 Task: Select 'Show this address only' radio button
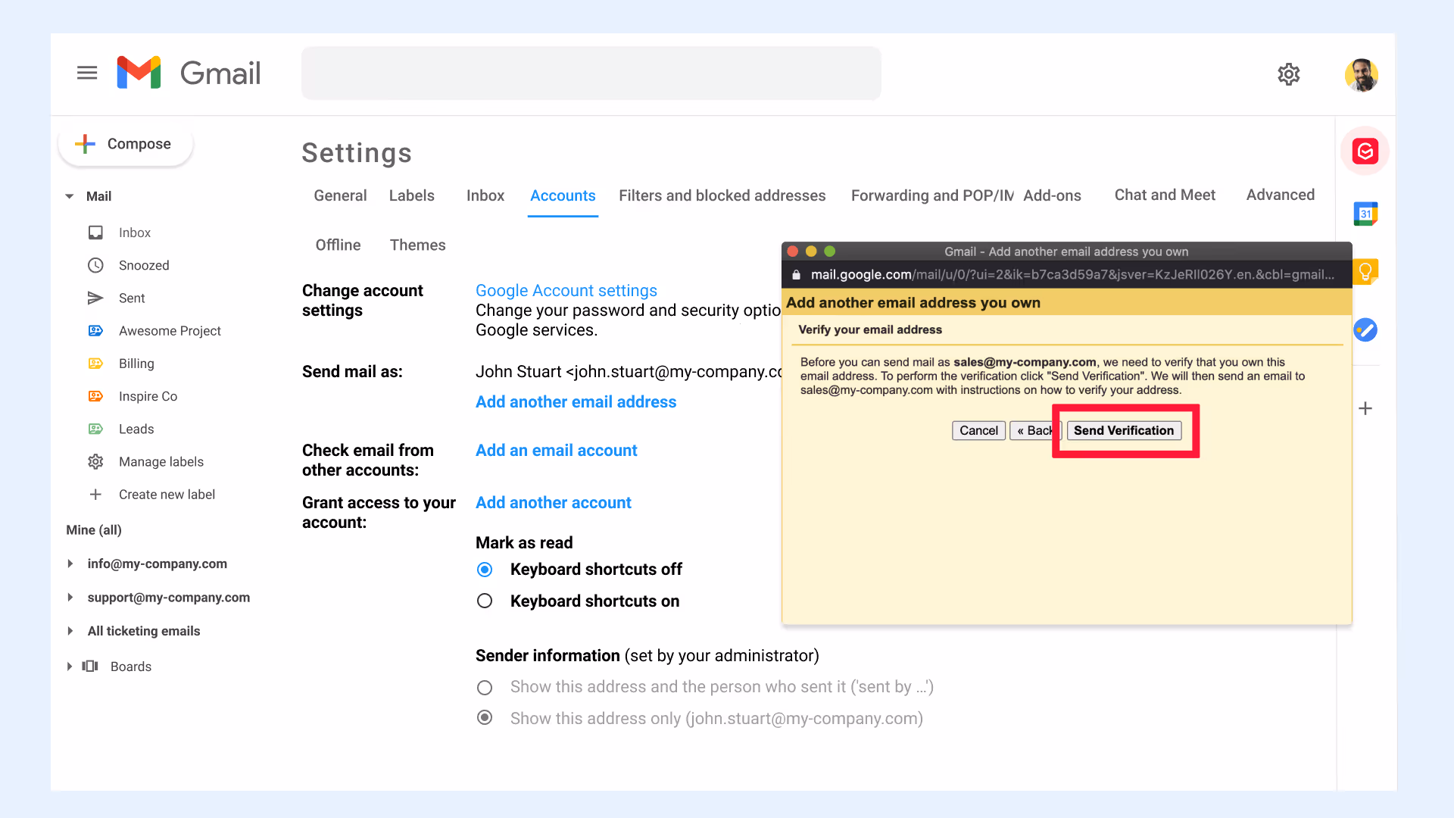point(485,717)
